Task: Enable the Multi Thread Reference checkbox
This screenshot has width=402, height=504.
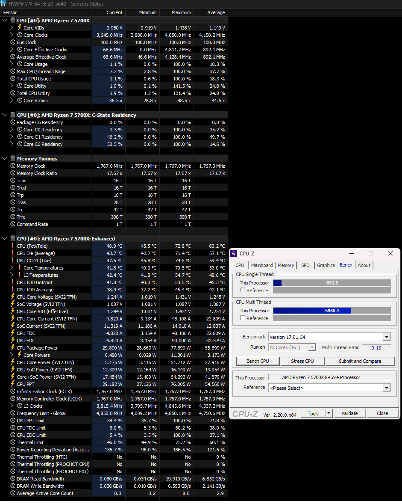Action: coord(243,318)
